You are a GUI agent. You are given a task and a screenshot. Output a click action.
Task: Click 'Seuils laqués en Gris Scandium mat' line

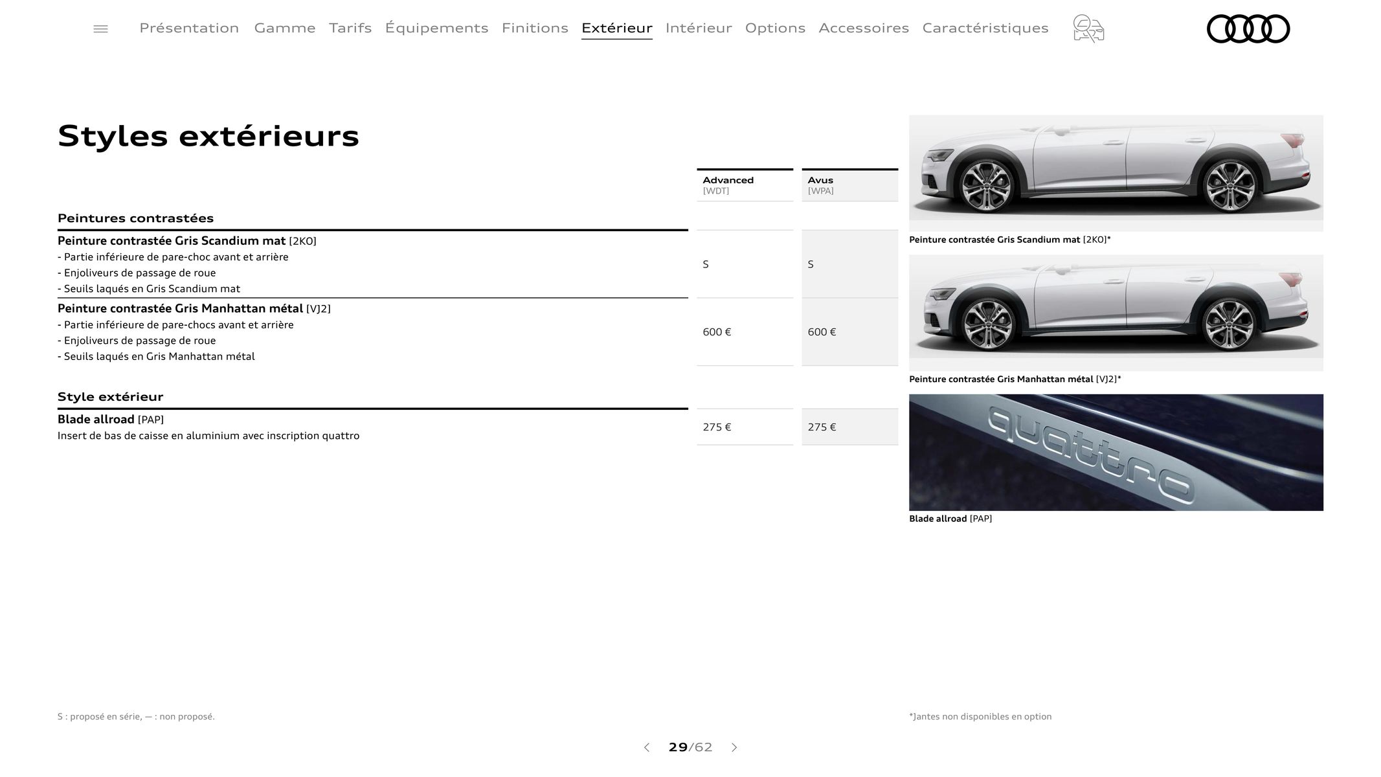149,289
